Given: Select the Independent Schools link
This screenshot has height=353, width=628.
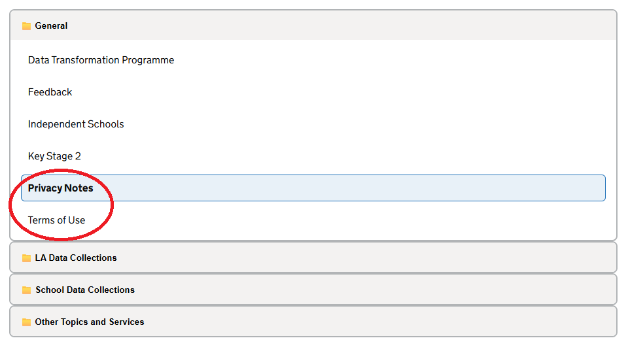Looking at the screenshot, I should tap(76, 124).
